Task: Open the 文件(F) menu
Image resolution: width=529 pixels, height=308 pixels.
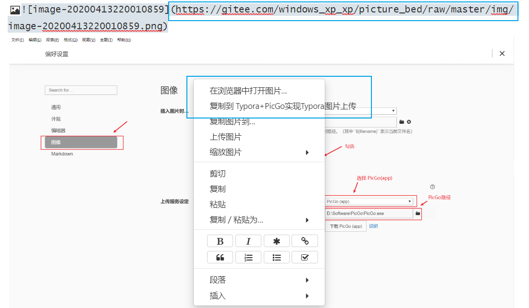Action: point(18,40)
